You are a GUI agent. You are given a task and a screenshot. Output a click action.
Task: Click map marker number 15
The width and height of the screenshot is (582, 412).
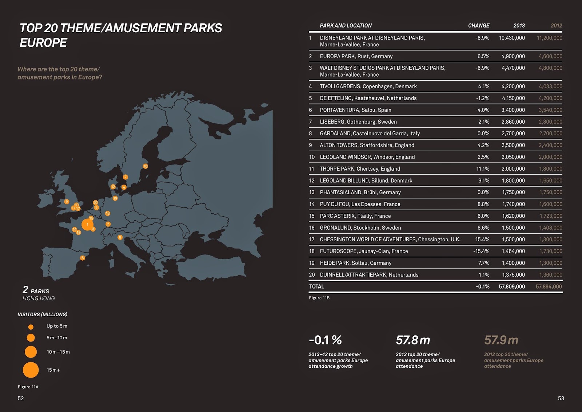click(x=91, y=219)
